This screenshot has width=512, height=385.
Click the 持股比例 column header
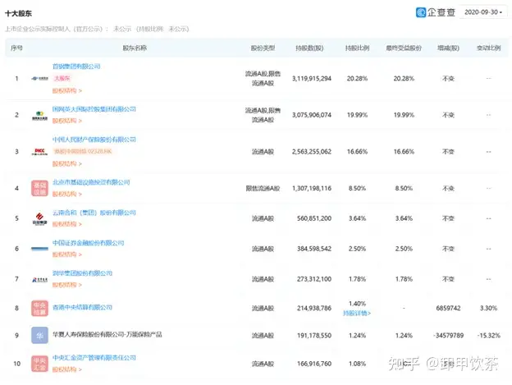pos(357,48)
